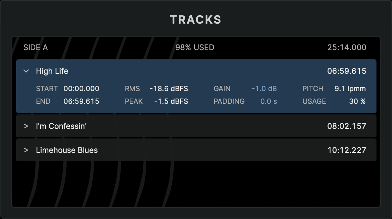
Task: Click the 98% USED indicator
Action: (x=195, y=47)
